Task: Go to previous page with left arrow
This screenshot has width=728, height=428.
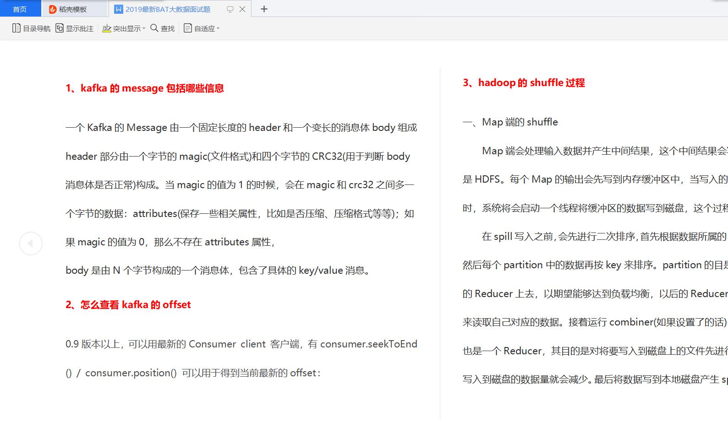Action: pos(31,243)
